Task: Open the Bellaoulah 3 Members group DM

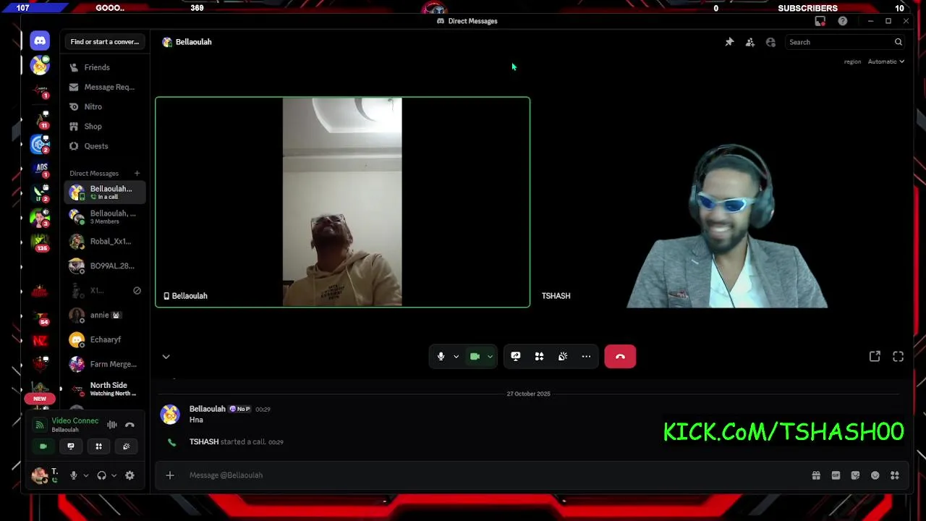Action: pos(105,216)
